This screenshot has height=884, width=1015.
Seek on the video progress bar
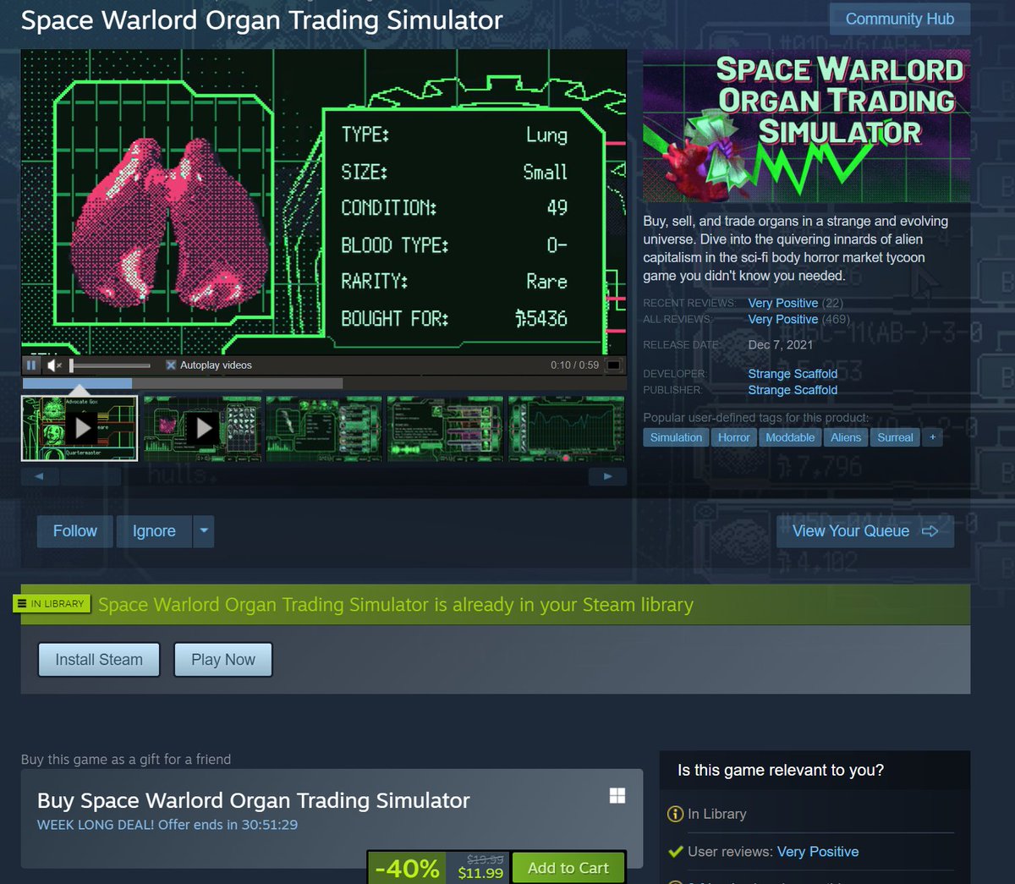coord(324,383)
